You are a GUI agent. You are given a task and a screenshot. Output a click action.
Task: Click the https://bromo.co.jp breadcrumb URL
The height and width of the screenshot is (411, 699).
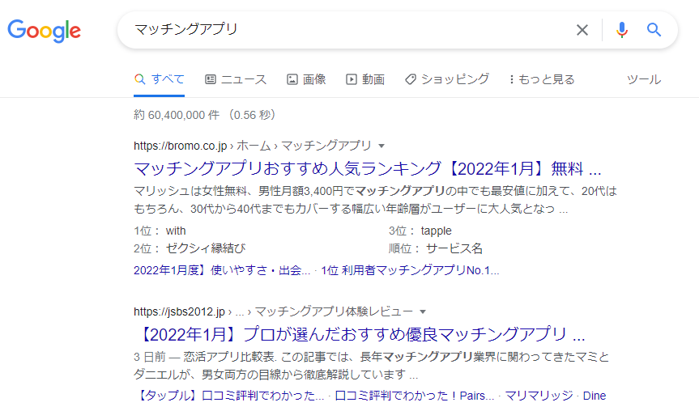tap(181, 146)
